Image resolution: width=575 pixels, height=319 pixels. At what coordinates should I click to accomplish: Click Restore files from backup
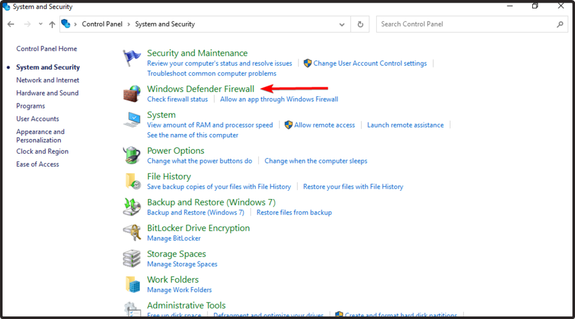click(x=294, y=212)
